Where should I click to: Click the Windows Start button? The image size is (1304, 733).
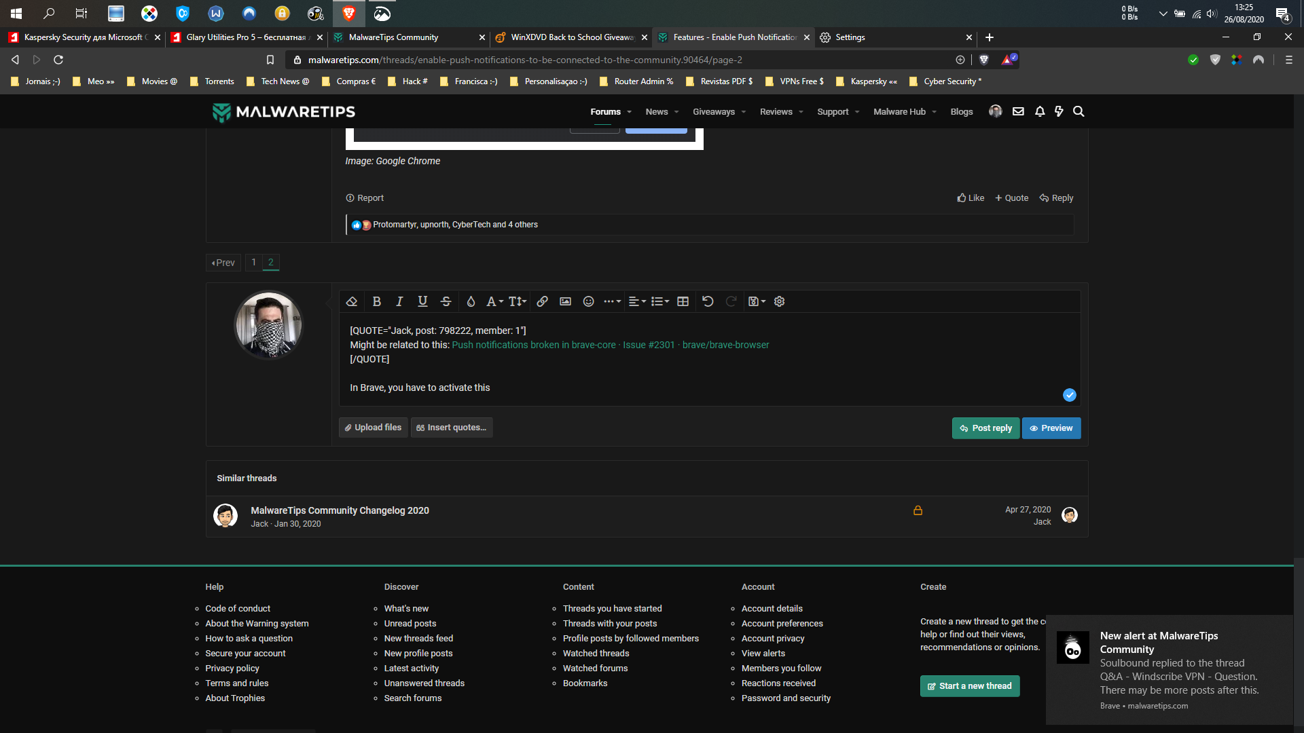pyautogui.click(x=16, y=13)
